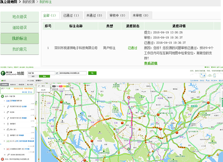This screenshot has width=223, height=162.
Task: Click the mobile phone icon at top right
Action: coord(215,75)
